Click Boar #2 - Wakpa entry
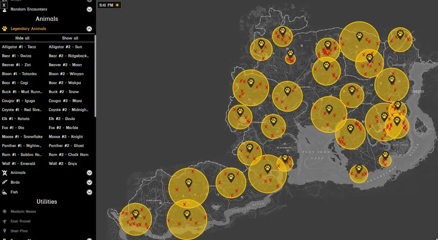Screen dimensions: 438x240 pos(65,83)
